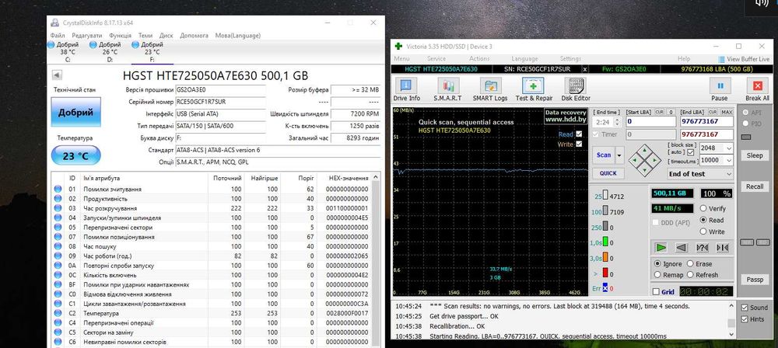Open the Файл menu in CrystalDiskInfo
The height and width of the screenshot is (348, 778).
58,36
